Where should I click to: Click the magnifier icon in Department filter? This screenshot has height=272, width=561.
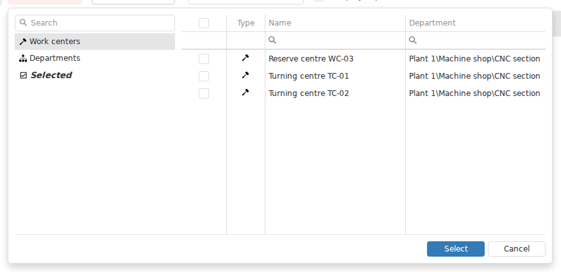pyautogui.click(x=412, y=40)
